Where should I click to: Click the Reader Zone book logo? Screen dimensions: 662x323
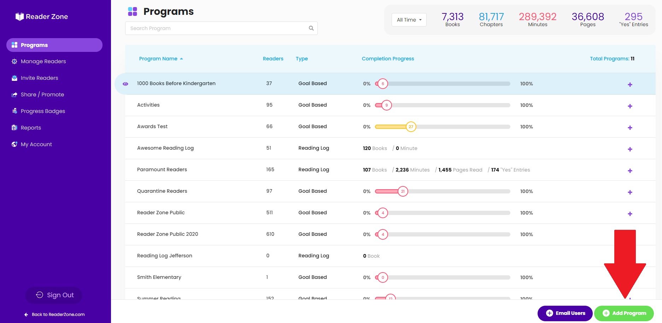(x=20, y=17)
